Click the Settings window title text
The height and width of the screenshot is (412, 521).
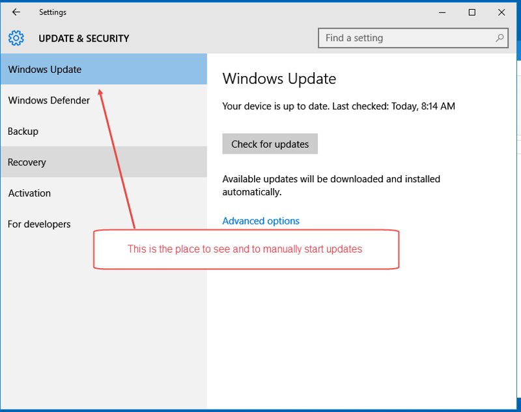[x=53, y=12]
